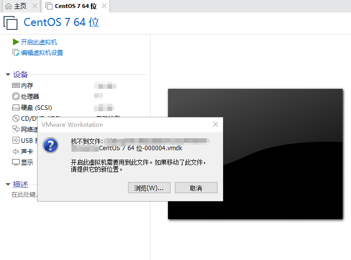
Task: Click the VM screen preview thumbnail
Action: click(x=255, y=154)
